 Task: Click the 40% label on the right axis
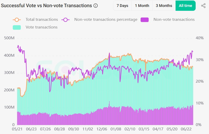[199, 38]
